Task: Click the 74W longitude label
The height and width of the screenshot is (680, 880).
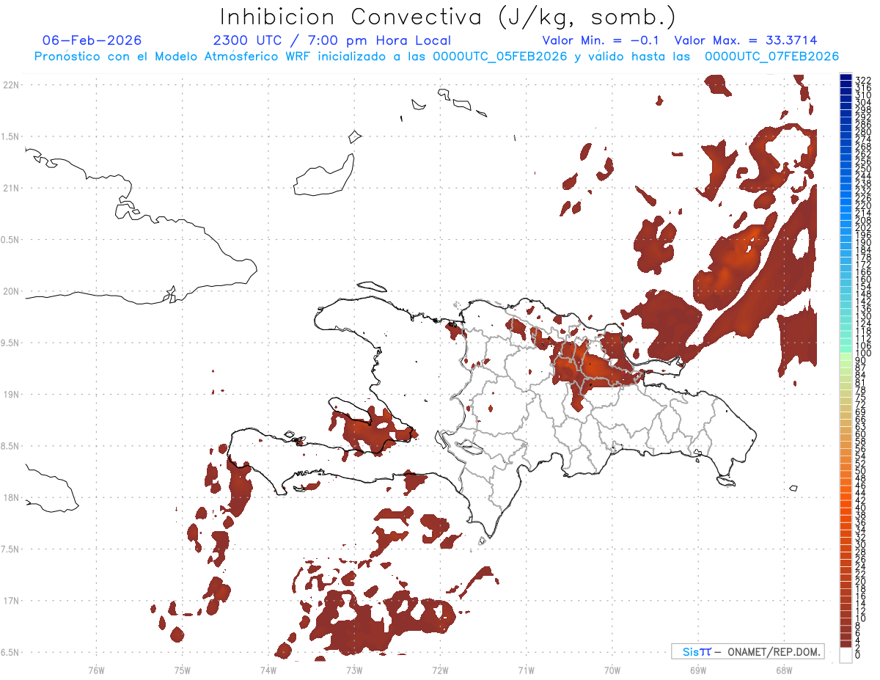Action: click(268, 670)
